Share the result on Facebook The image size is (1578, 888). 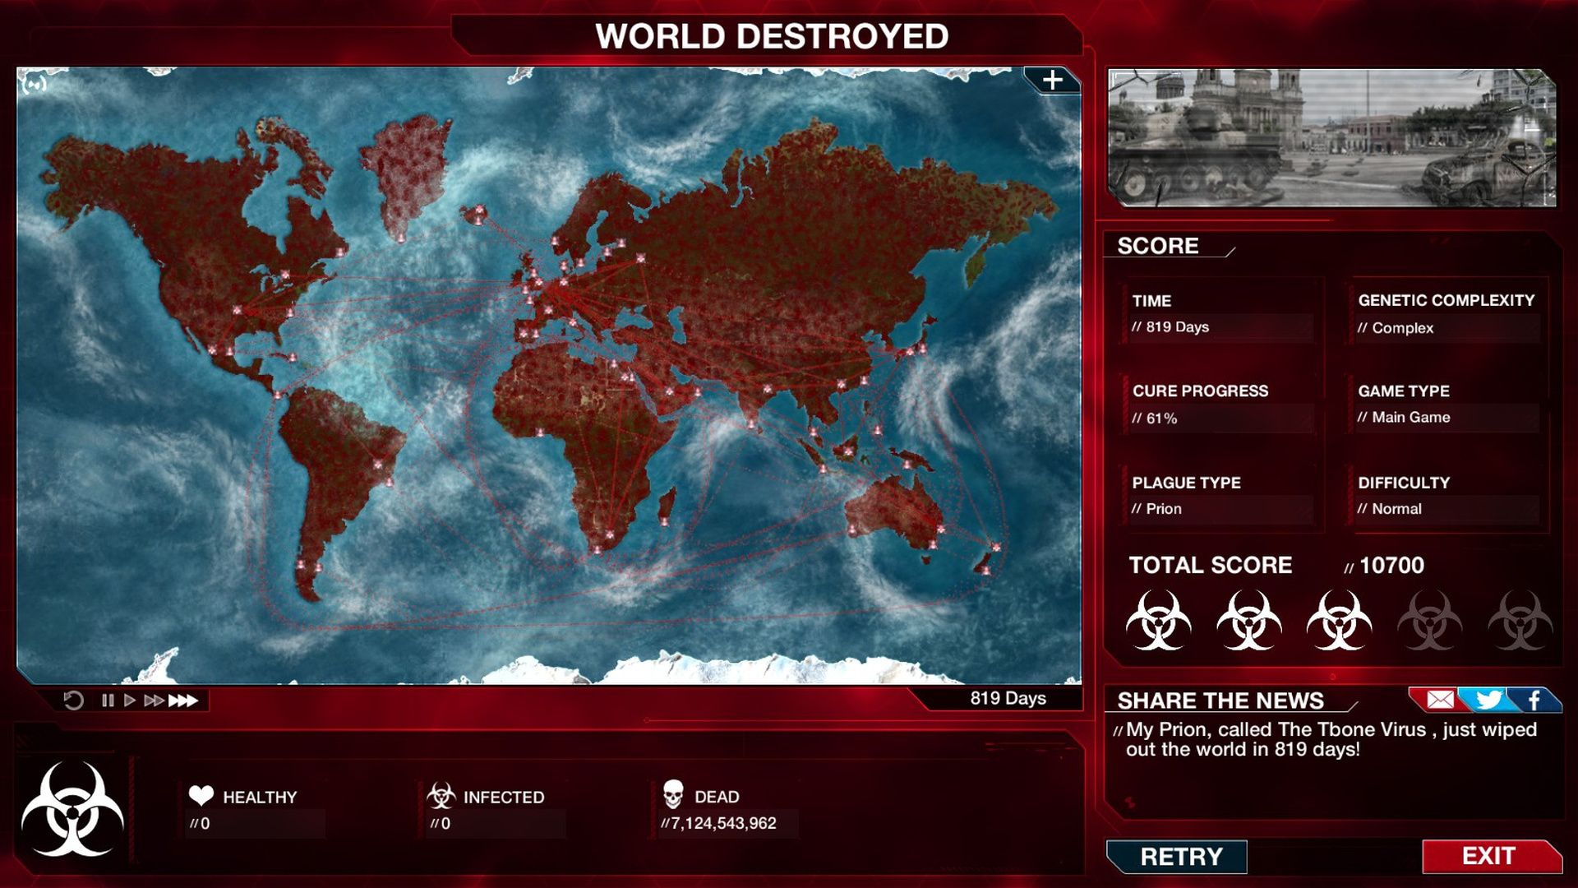(1534, 700)
